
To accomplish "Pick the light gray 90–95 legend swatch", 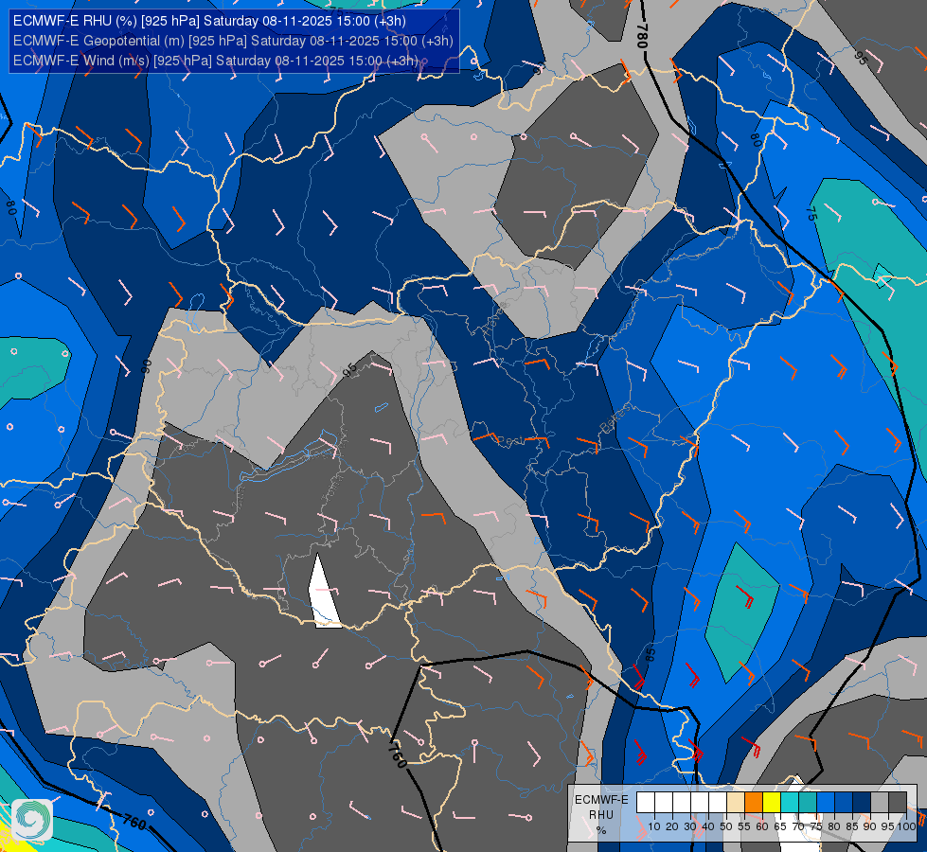I will 880,803.
